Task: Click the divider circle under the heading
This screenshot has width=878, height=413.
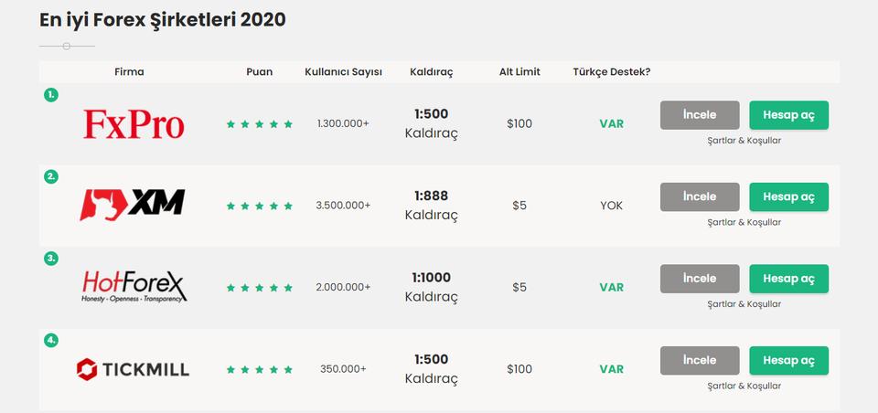Action: [67, 46]
